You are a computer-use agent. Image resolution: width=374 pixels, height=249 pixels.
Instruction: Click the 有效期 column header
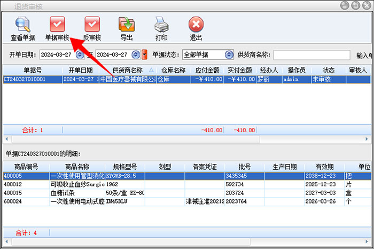pos(324,167)
